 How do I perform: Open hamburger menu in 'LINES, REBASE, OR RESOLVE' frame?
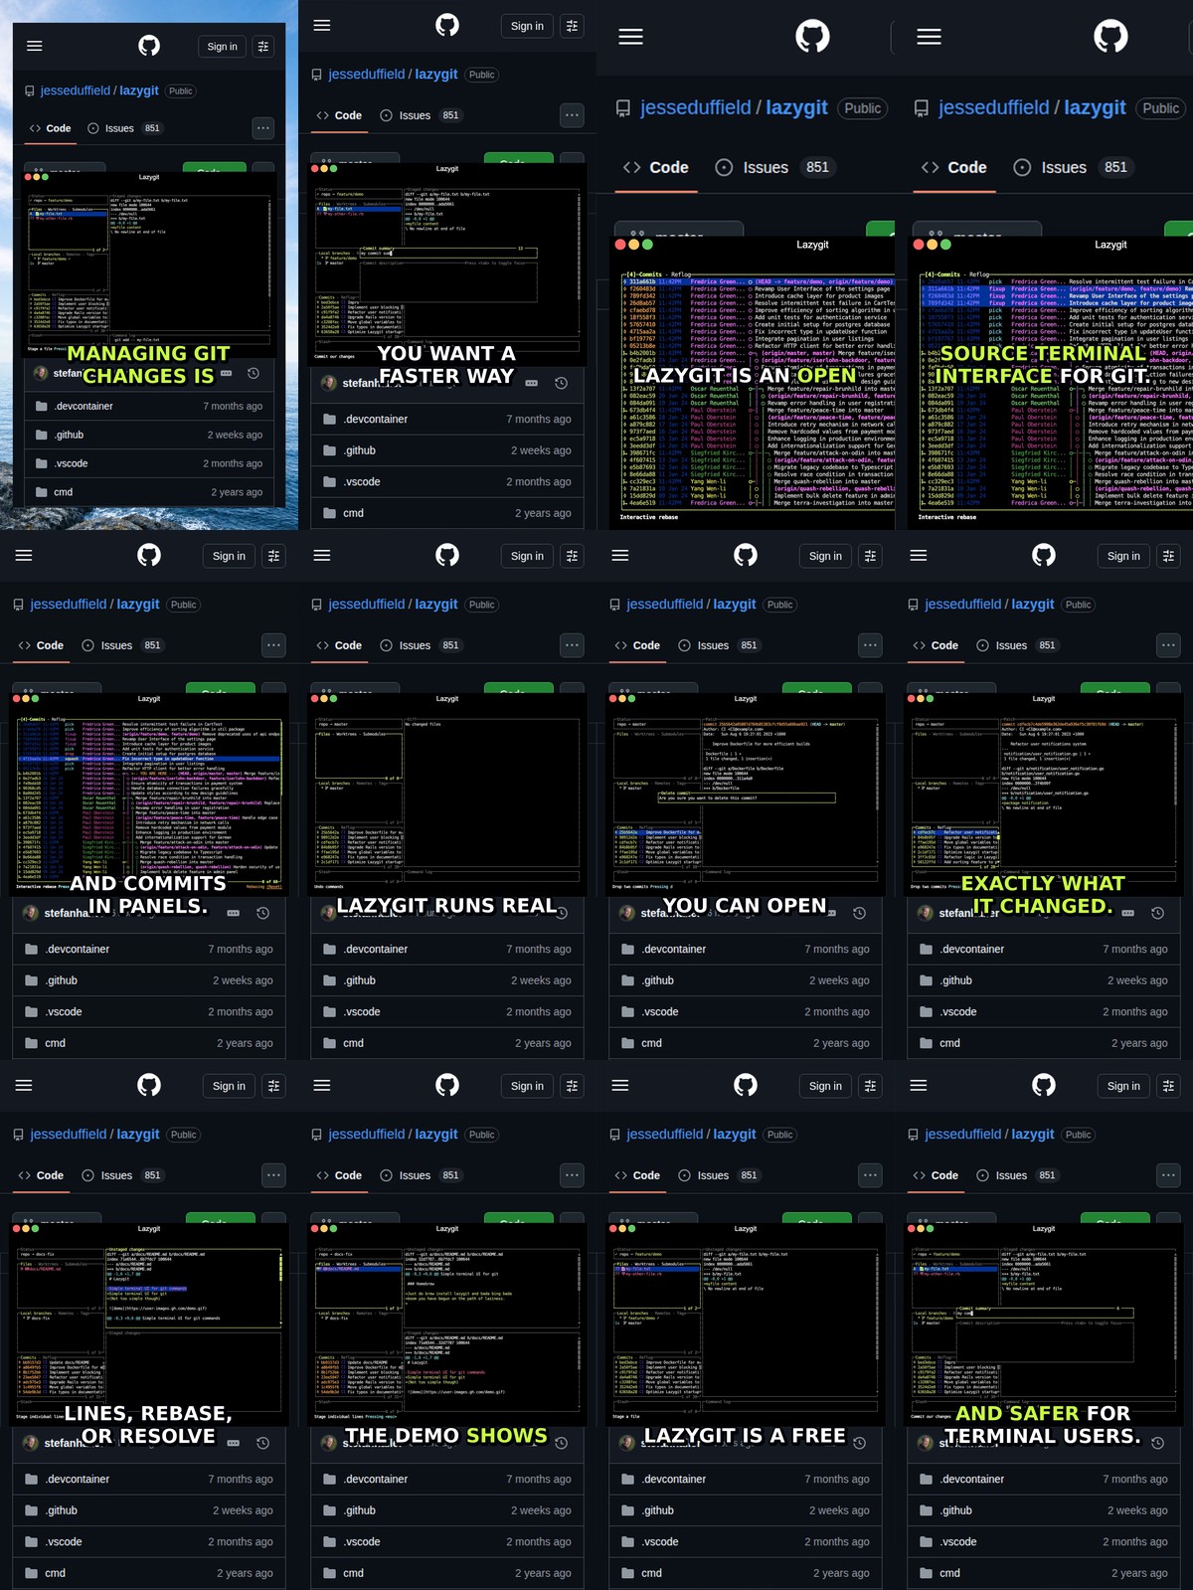[24, 1086]
